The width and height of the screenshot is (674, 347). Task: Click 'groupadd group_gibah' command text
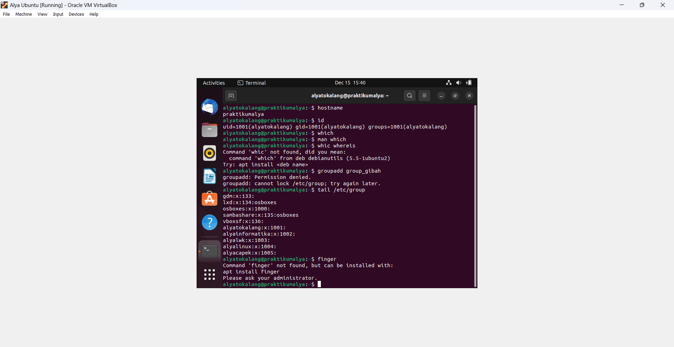[x=349, y=171]
